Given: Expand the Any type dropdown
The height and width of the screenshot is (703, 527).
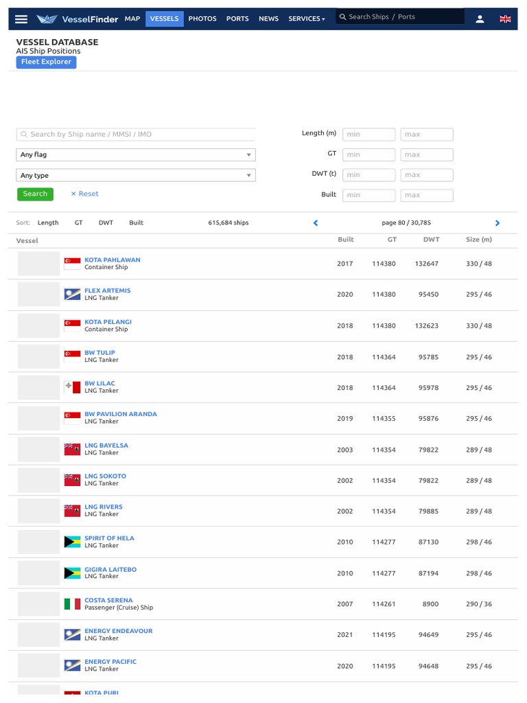Looking at the screenshot, I should [136, 175].
